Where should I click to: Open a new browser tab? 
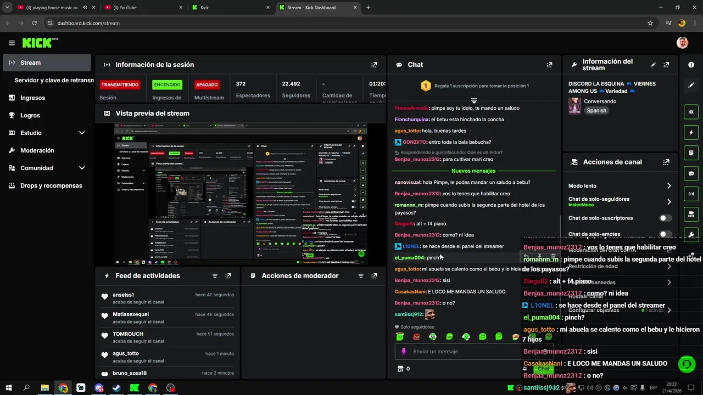[368, 8]
